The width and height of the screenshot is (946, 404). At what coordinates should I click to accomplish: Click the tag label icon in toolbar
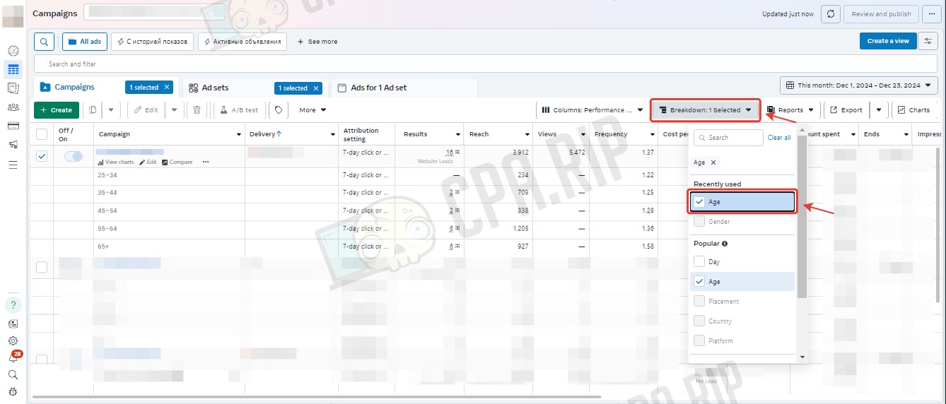pyautogui.click(x=279, y=110)
